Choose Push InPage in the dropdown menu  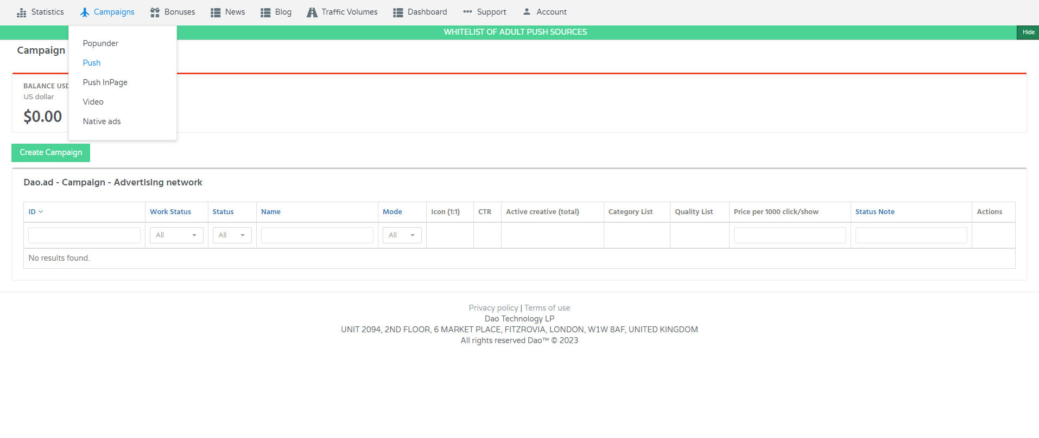[x=105, y=82]
